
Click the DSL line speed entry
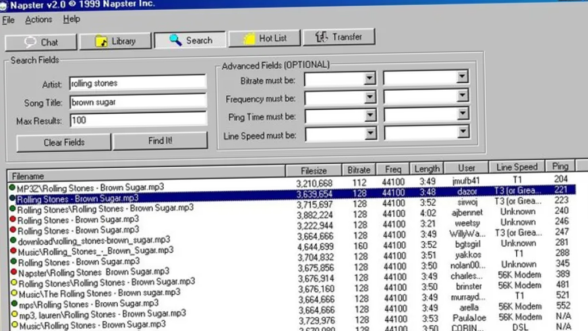pos(520,327)
